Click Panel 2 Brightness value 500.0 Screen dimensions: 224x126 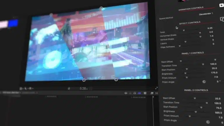coord(218,113)
